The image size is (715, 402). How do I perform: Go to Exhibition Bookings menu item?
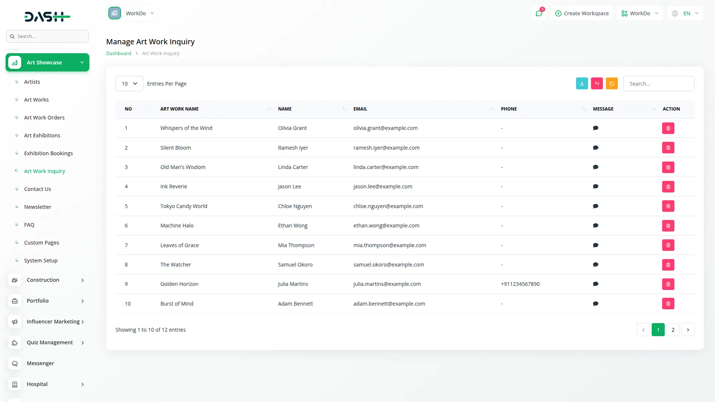pos(48,153)
